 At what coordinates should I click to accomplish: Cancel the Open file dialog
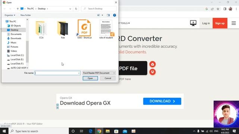pos(108,78)
